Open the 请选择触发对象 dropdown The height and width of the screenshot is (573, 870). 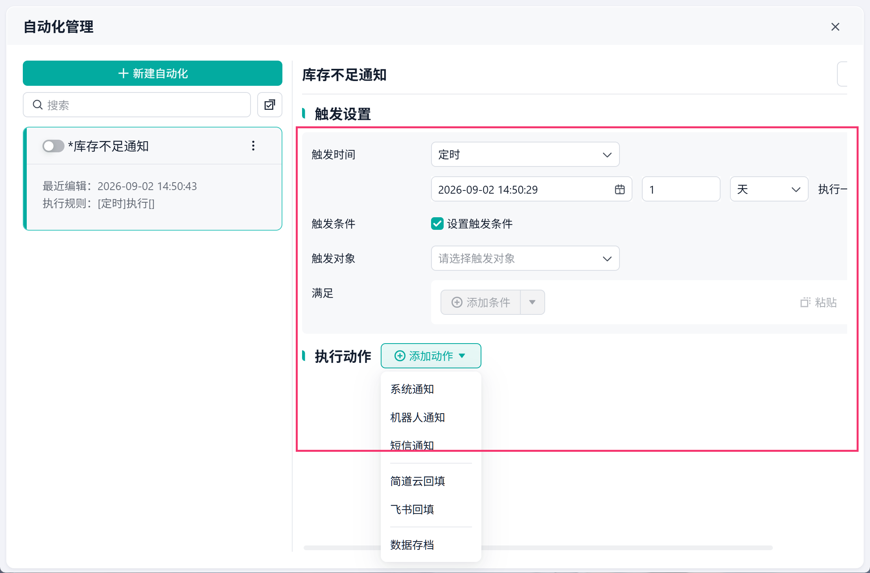[x=525, y=258]
